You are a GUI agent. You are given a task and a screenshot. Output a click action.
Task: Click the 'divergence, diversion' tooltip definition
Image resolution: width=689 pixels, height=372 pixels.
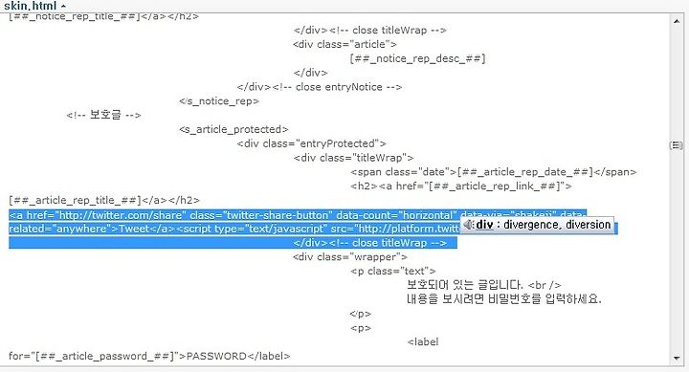pos(557,225)
